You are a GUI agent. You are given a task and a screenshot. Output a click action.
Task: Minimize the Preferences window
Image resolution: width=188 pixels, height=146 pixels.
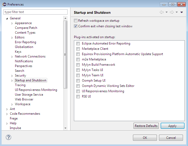164,5
